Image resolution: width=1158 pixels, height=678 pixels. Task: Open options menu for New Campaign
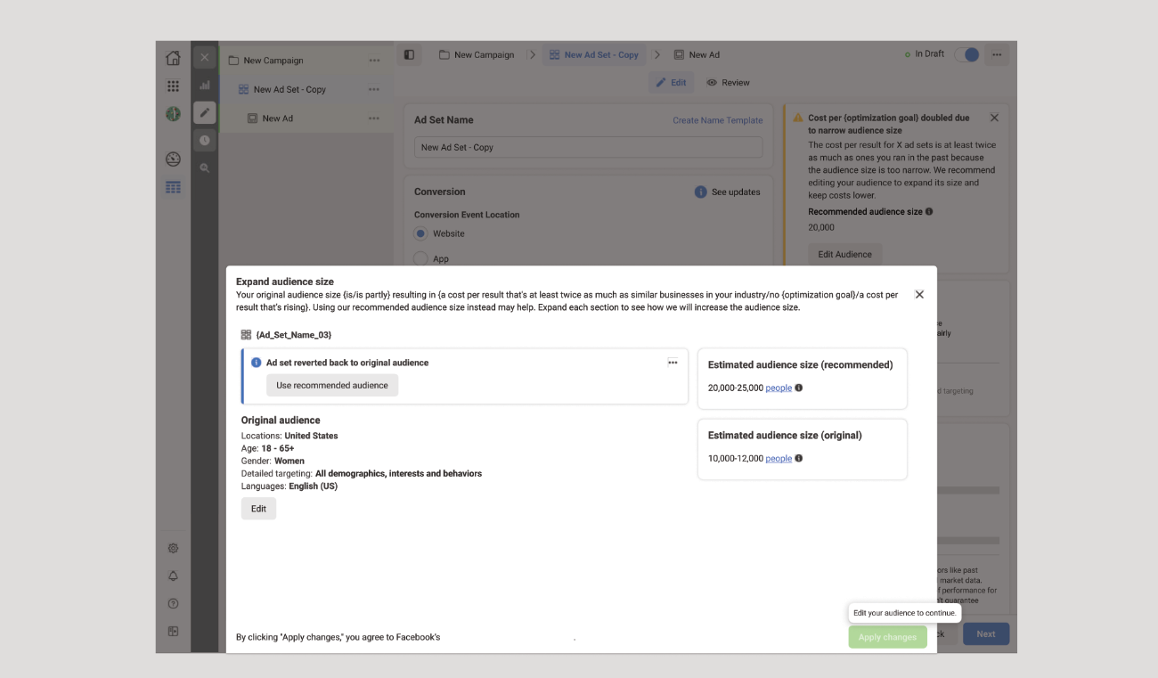point(374,61)
